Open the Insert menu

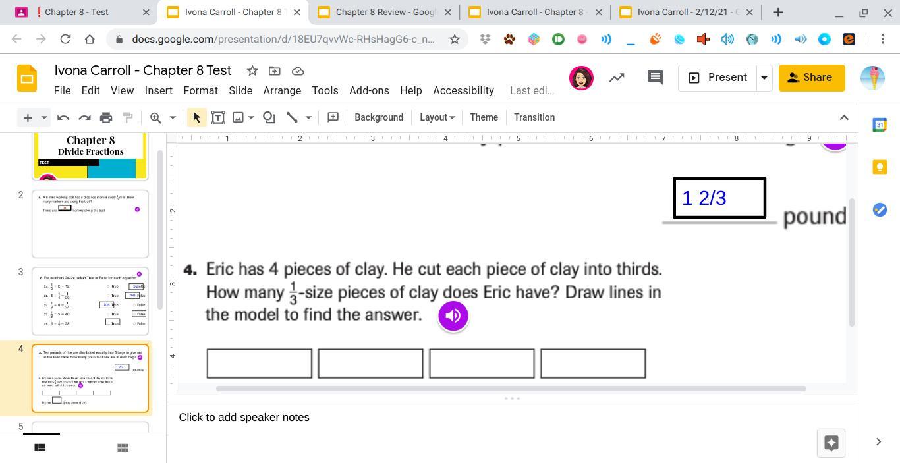pyautogui.click(x=159, y=90)
